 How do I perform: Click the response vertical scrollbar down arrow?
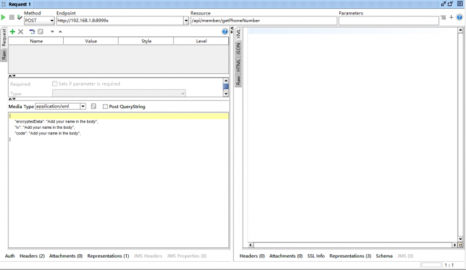click(x=461, y=239)
